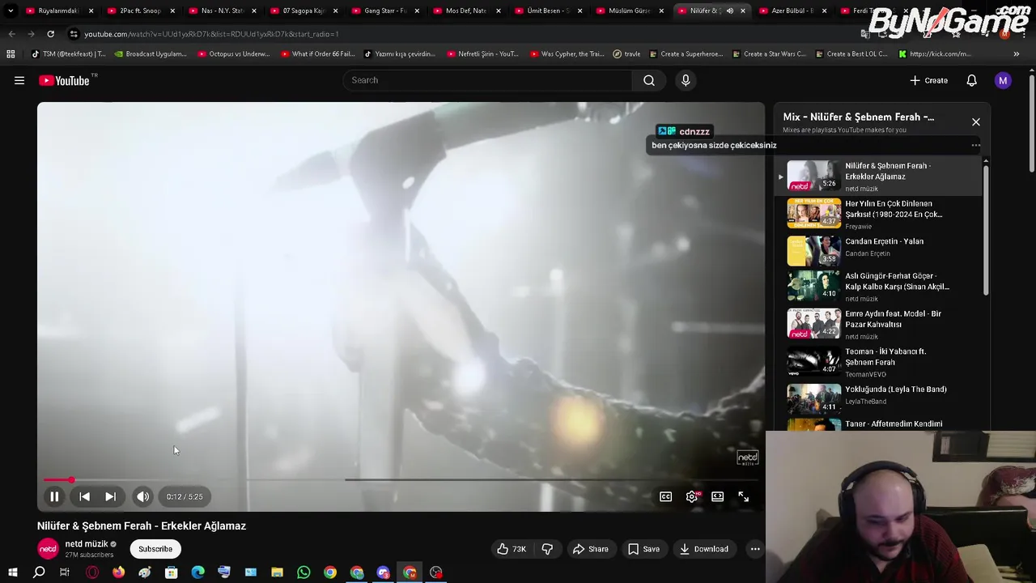Open the tab search dropdown arrow

(x=11, y=11)
